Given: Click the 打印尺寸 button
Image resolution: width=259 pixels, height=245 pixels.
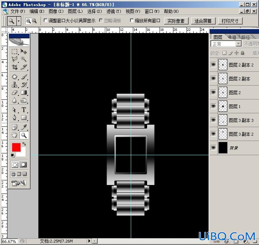Looking at the screenshot, I should tap(230, 21).
